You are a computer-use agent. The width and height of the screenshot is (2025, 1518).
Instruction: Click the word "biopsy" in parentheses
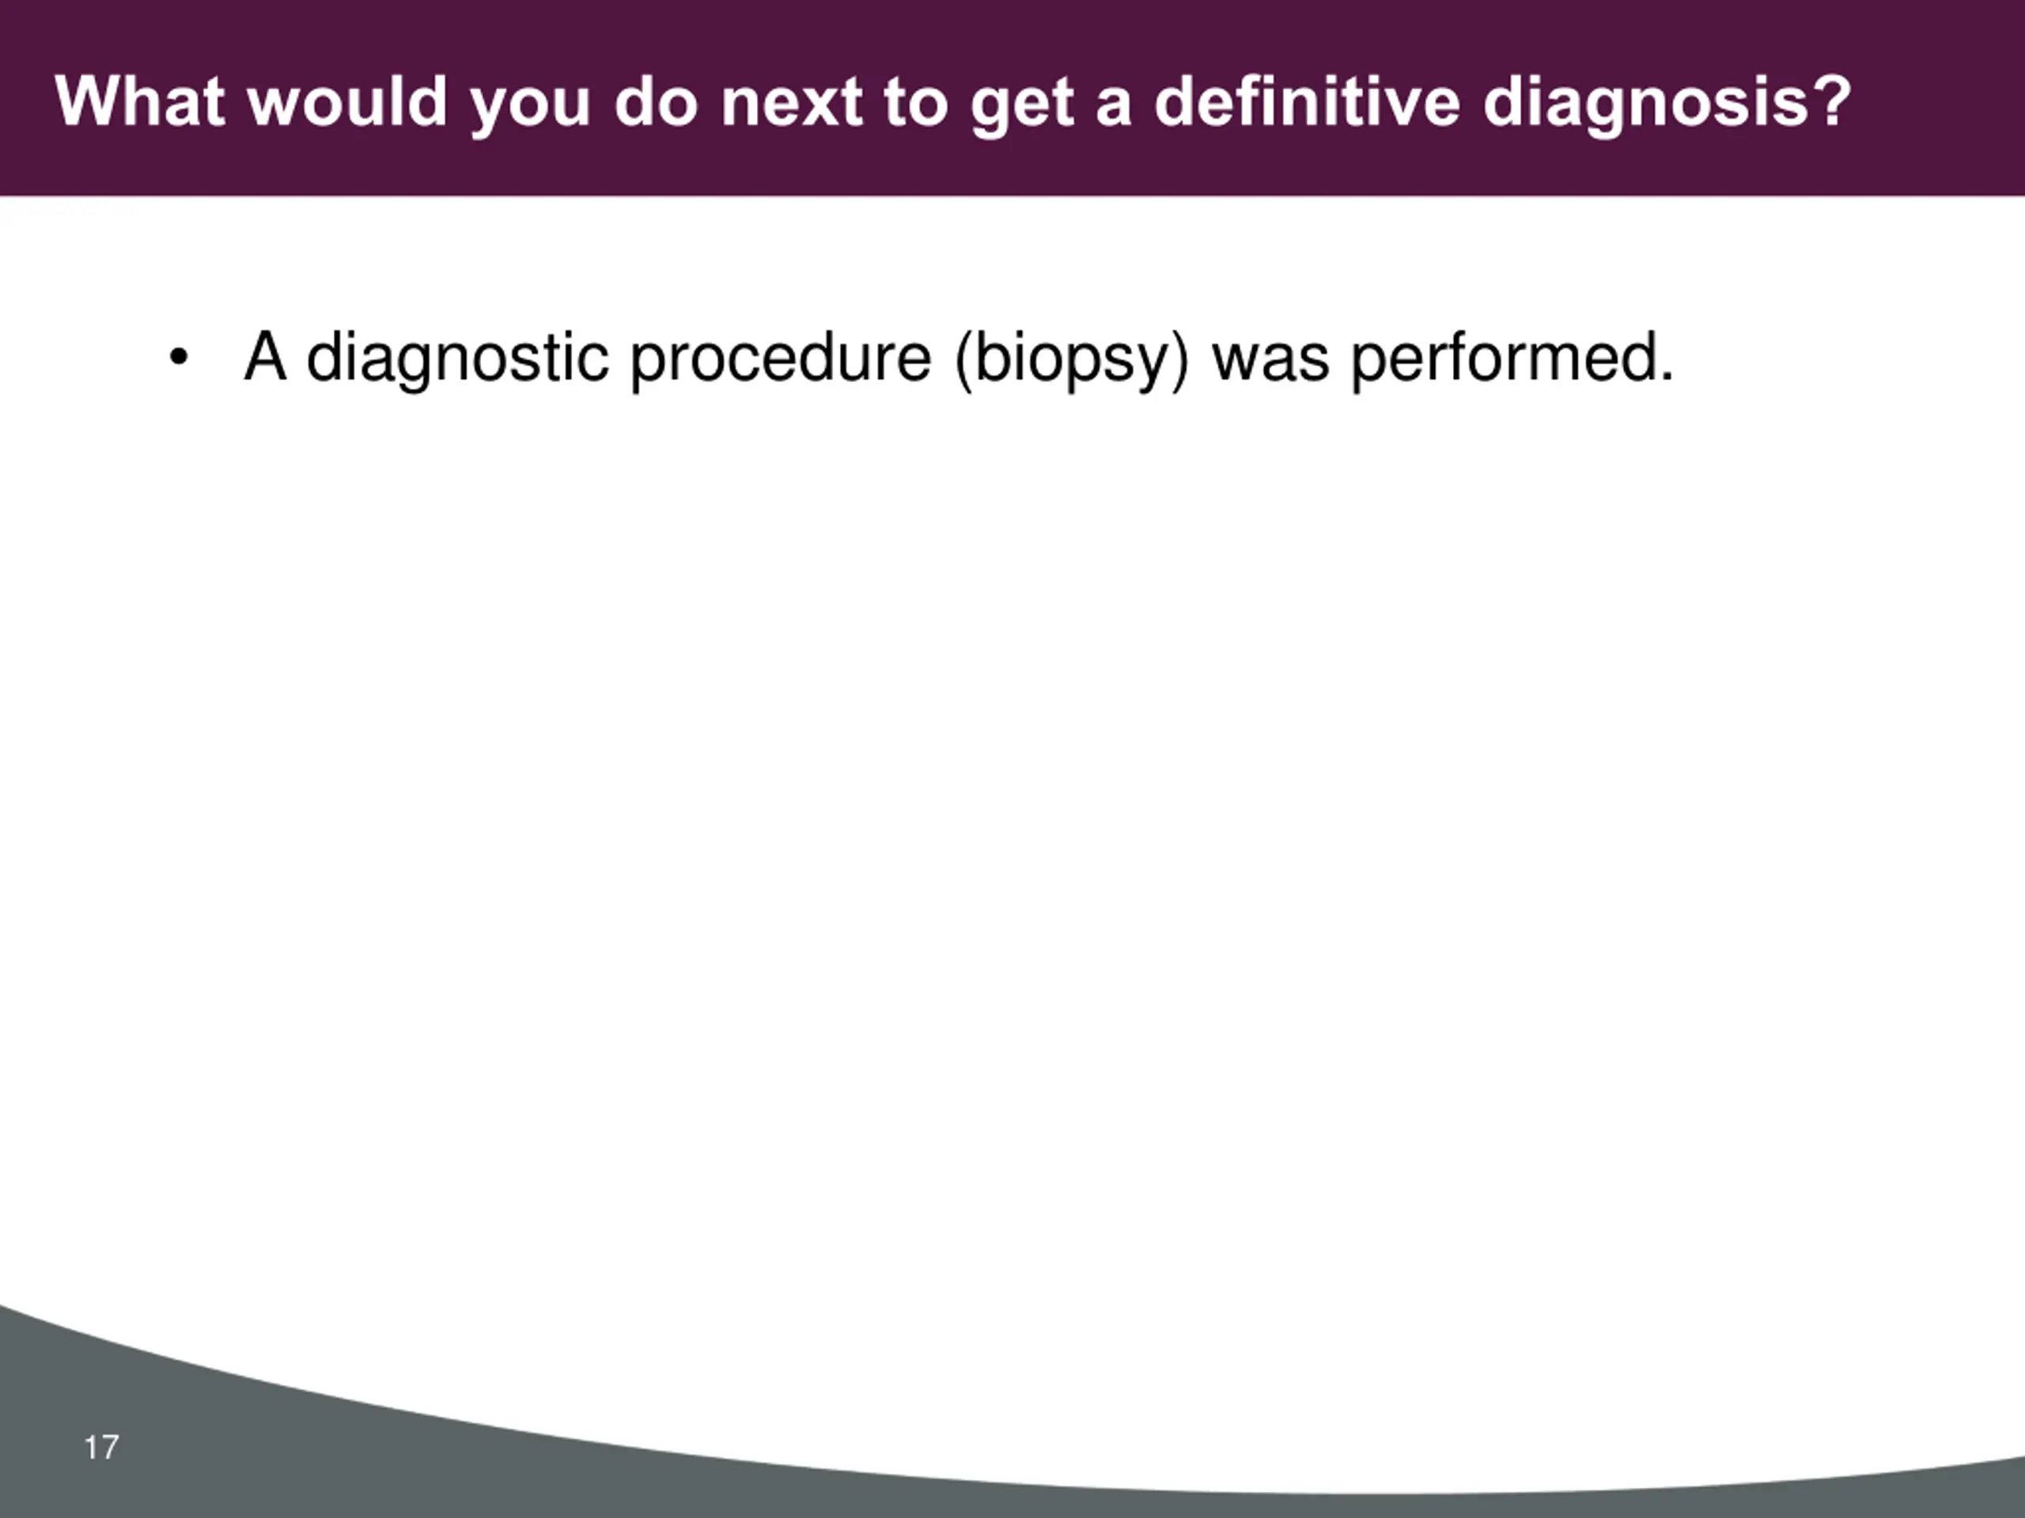tap(1072, 358)
